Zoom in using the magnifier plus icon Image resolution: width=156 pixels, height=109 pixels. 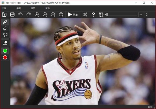coord(37,15)
